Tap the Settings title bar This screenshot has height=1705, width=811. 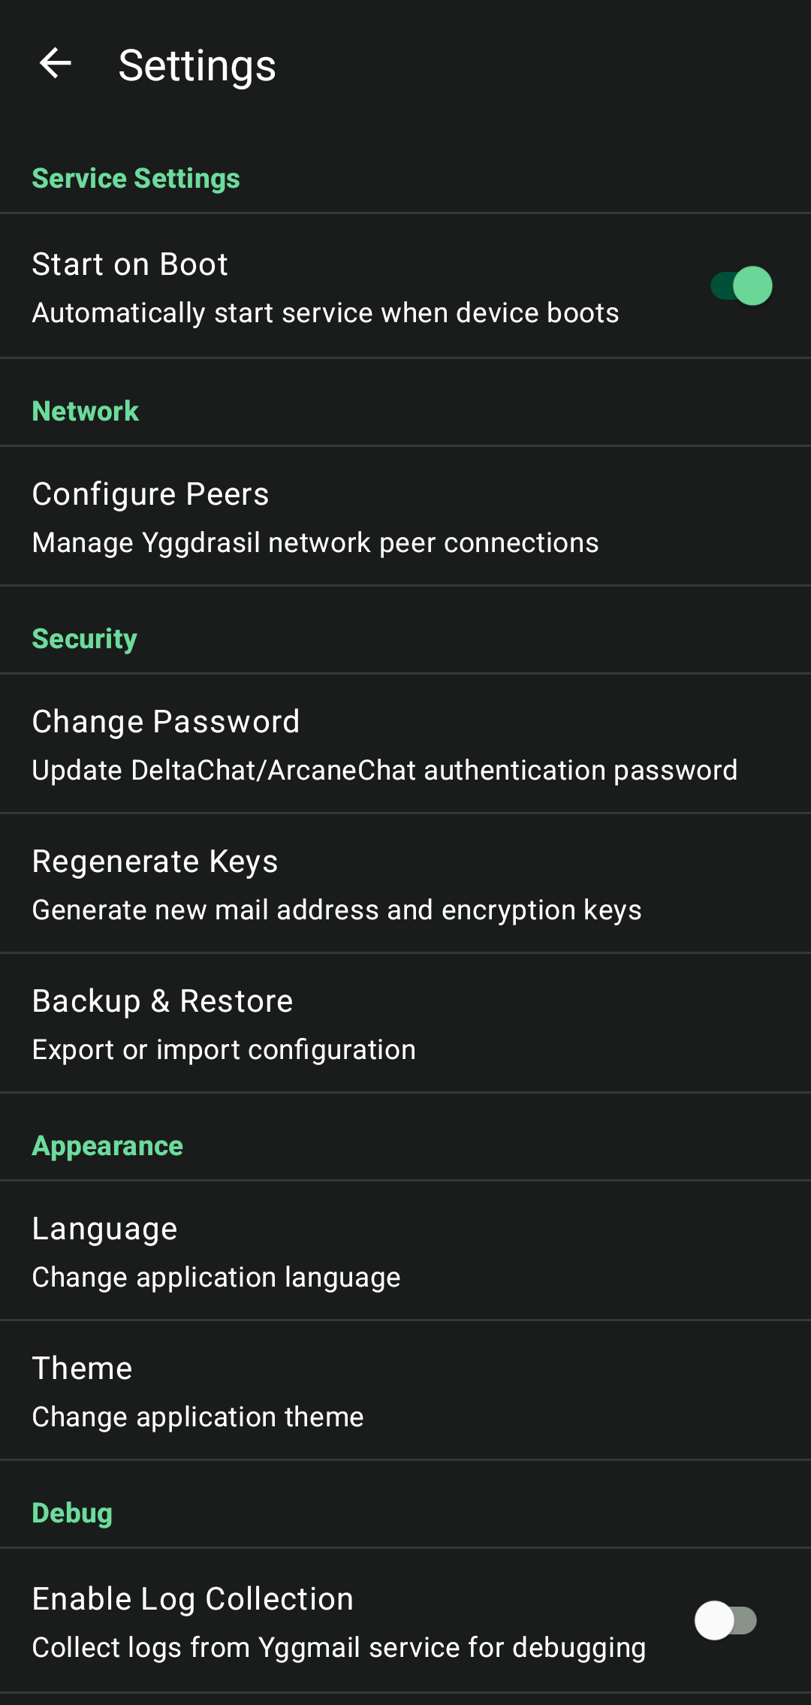197,65
